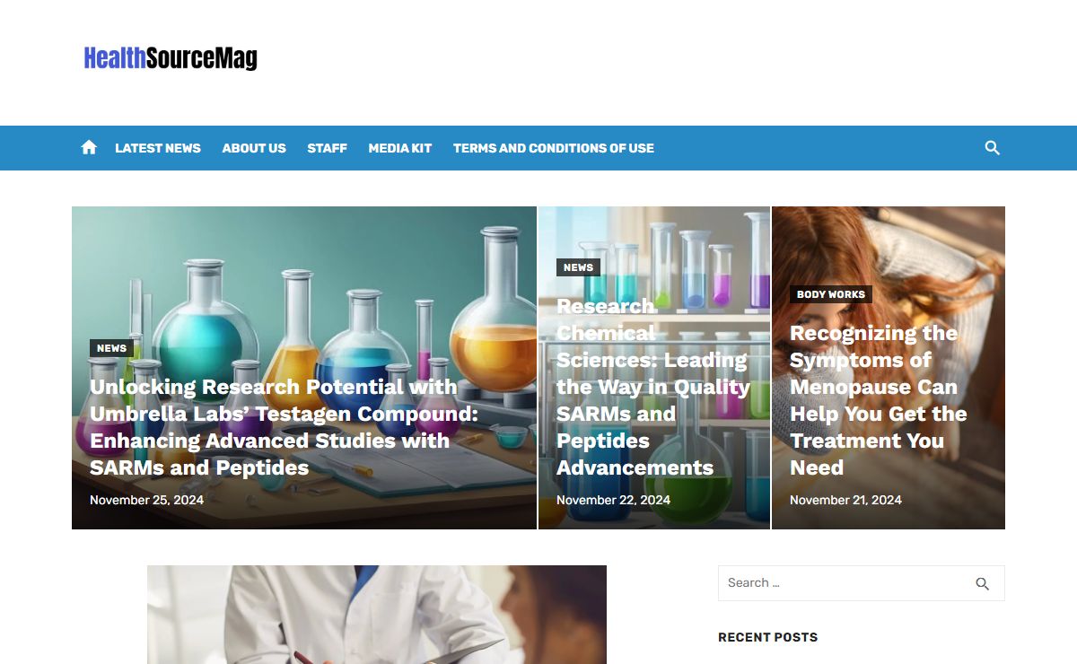Open the Umbrella Labs' Testagen Compound article

click(284, 427)
